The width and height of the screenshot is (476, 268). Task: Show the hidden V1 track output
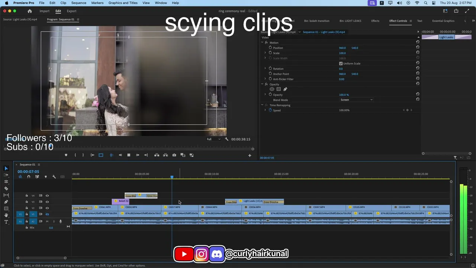(47, 214)
